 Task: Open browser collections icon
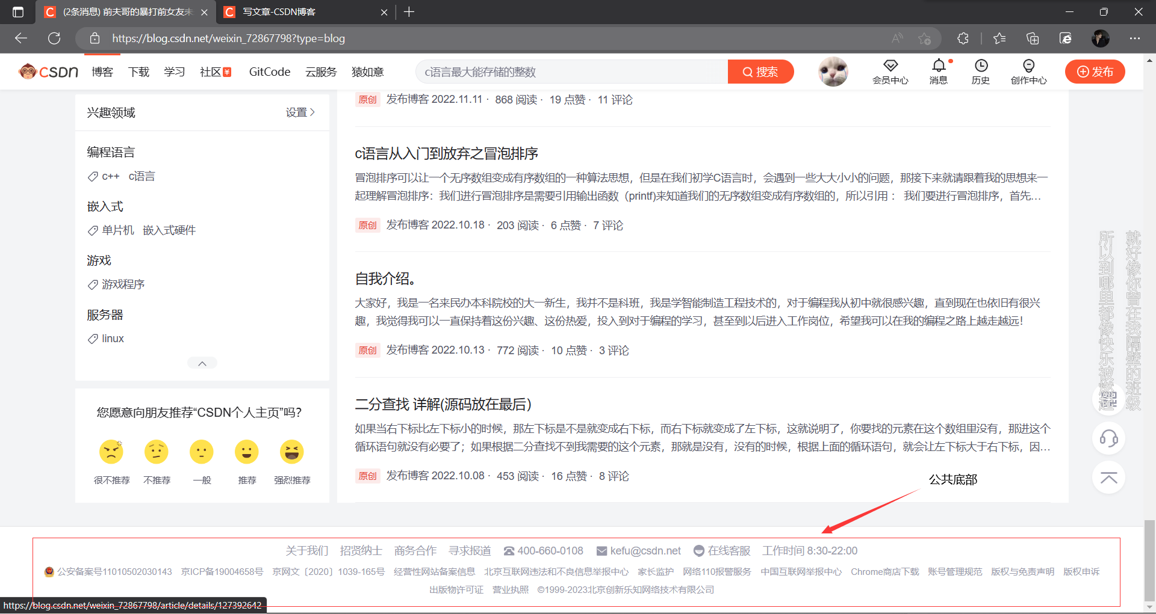tap(1033, 38)
